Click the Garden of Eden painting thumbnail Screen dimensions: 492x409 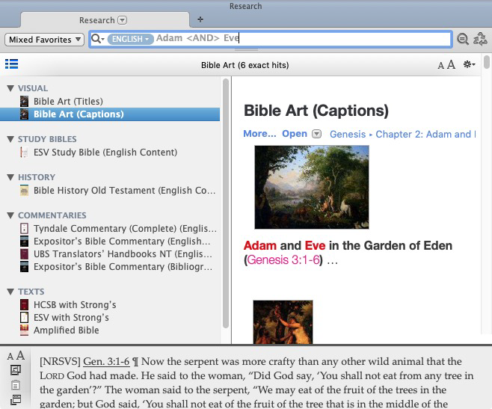point(312,187)
